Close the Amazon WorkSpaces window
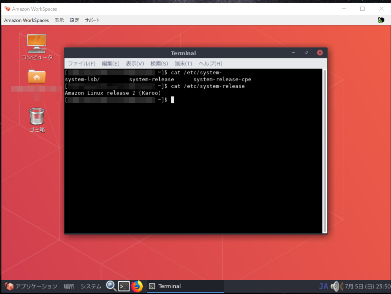This screenshot has height=294, width=391. [382, 9]
